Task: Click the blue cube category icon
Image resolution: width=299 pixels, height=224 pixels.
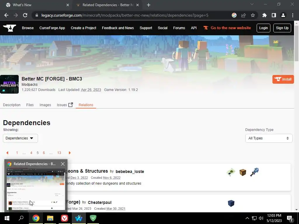Action: coord(231,203)
